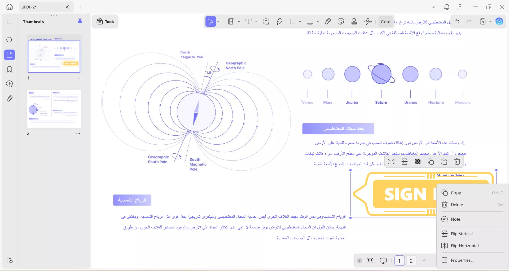Open the user account profile
Image resolution: width=509 pixels, height=271 pixels.
460,7
